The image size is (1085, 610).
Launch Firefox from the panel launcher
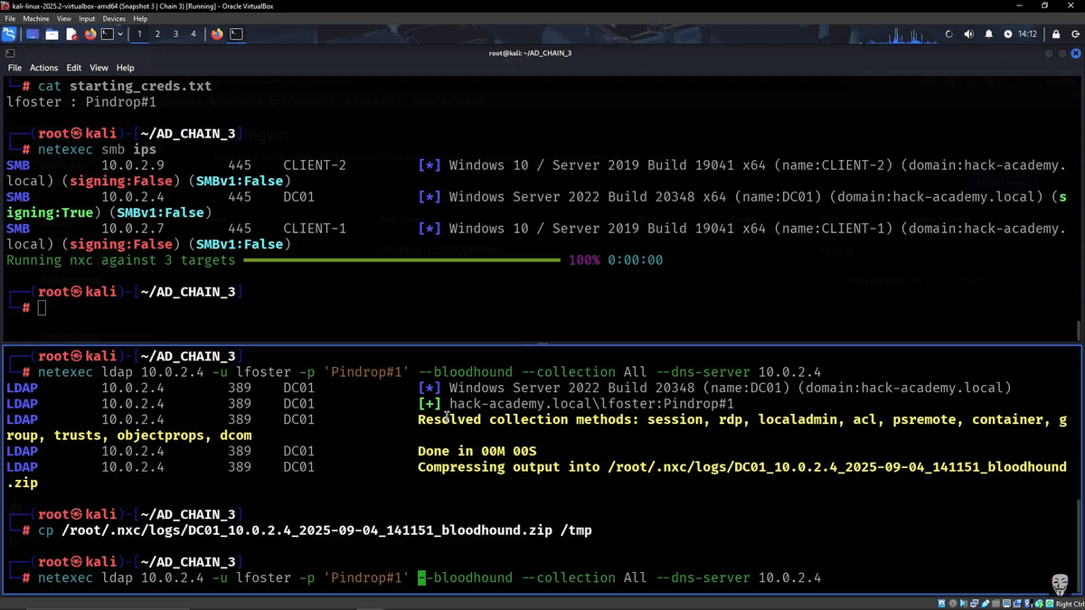point(90,34)
